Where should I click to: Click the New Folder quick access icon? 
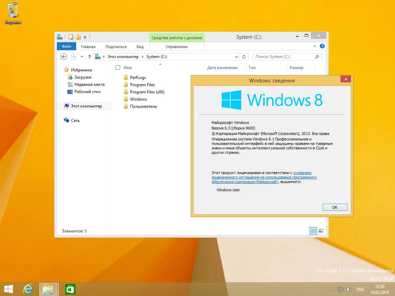[78, 37]
